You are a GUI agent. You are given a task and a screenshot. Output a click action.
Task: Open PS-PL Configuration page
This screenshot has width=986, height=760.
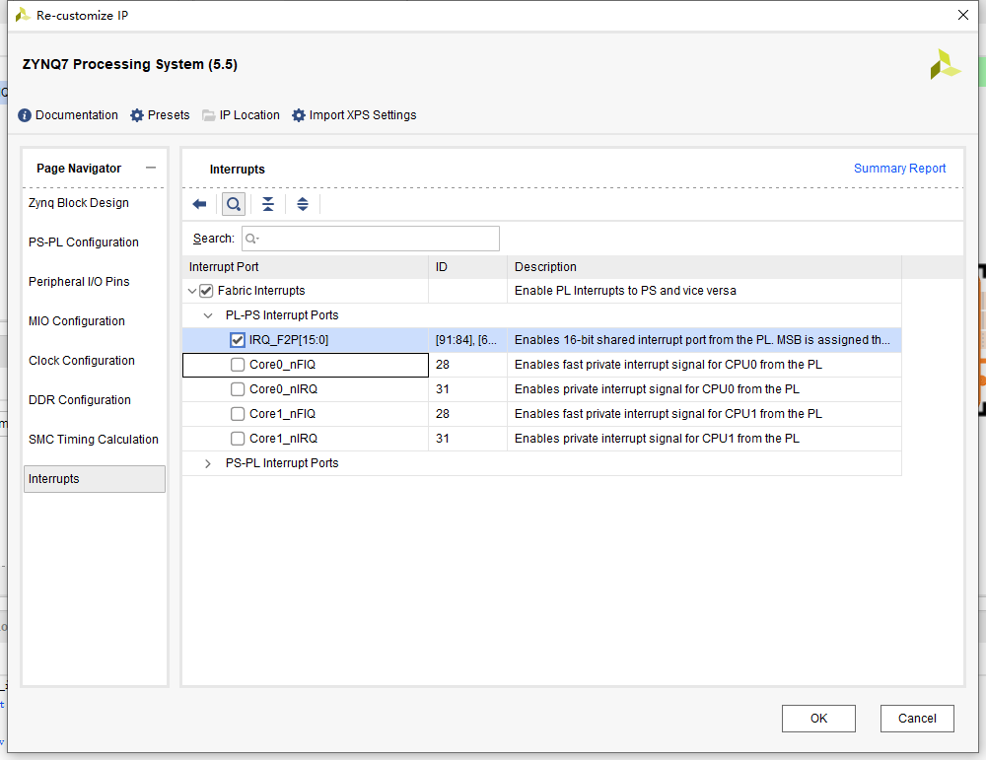click(84, 242)
